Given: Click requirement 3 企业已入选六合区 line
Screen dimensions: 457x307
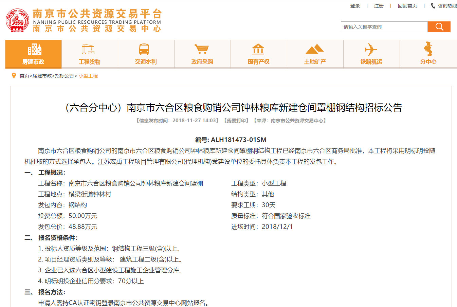Looking at the screenshot, I should pyautogui.click(x=111, y=270).
